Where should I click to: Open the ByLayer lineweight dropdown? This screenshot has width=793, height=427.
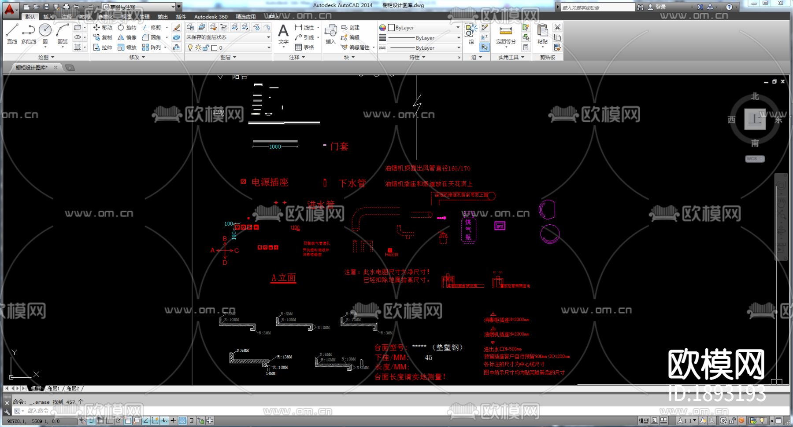424,38
